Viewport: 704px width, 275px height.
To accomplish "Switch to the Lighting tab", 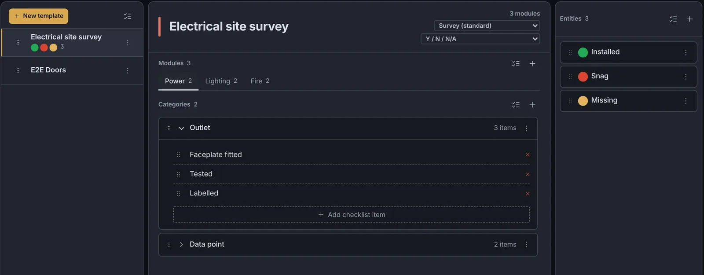I will (221, 81).
